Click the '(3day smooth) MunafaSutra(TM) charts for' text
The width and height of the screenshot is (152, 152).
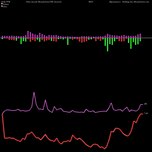coord(44,2)
